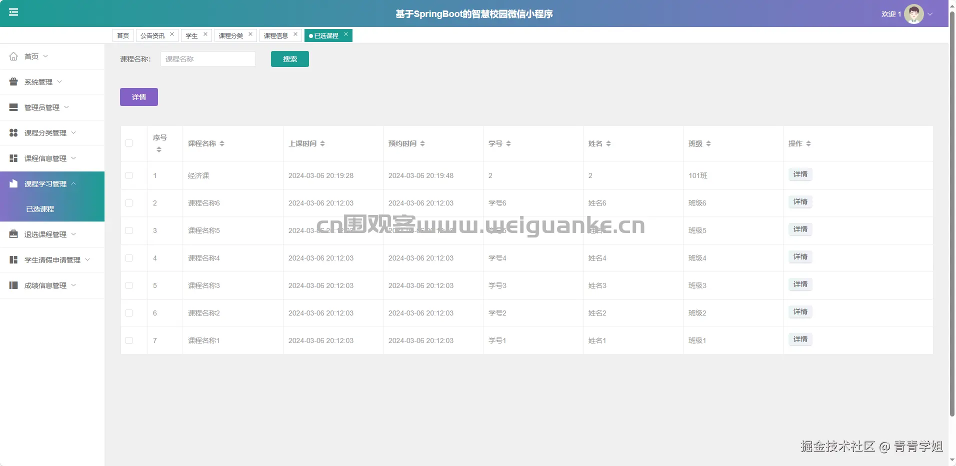Check the 课程名称2 row checkbox
The height and width of the screenshot is (466, 956).
(x=129, y=313)
